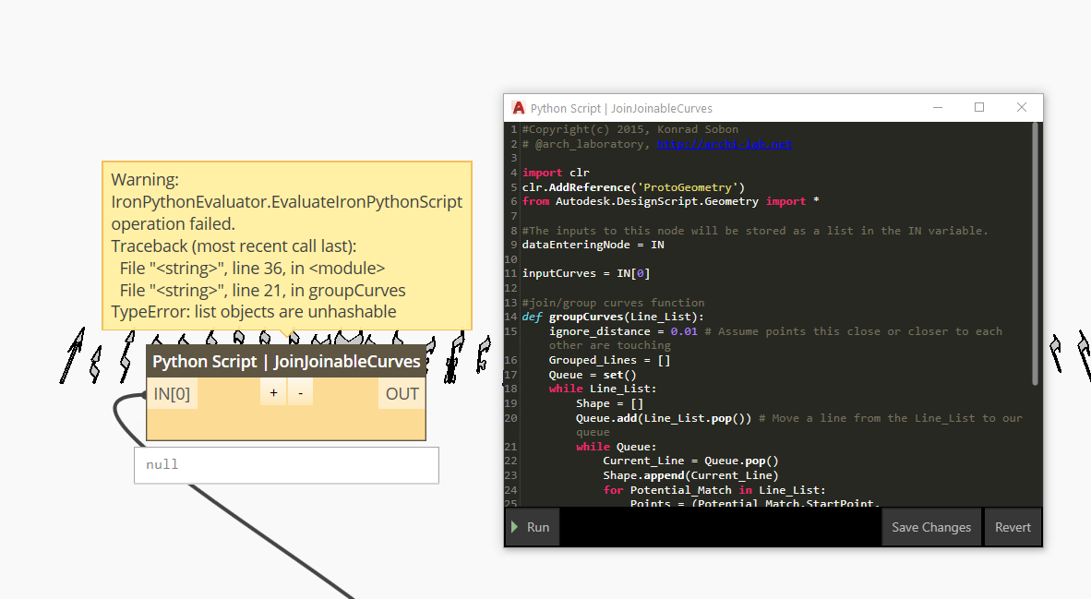Select the OUT output port
This screenshot has height=599, width=1091.
point(402,394)
